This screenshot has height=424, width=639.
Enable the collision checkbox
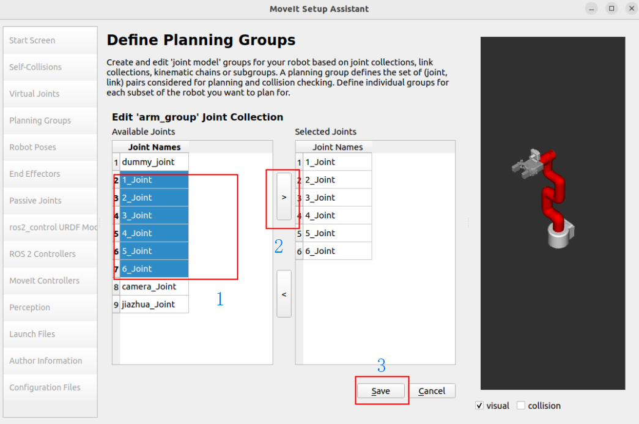(x=521, y=406)
